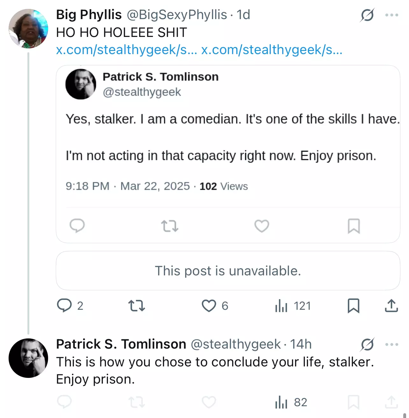Image resolution: width=409 pixels, height=418 pixels.
Task: Click the 'This post is unavailable' card
Action: click(x=228, y=271)
